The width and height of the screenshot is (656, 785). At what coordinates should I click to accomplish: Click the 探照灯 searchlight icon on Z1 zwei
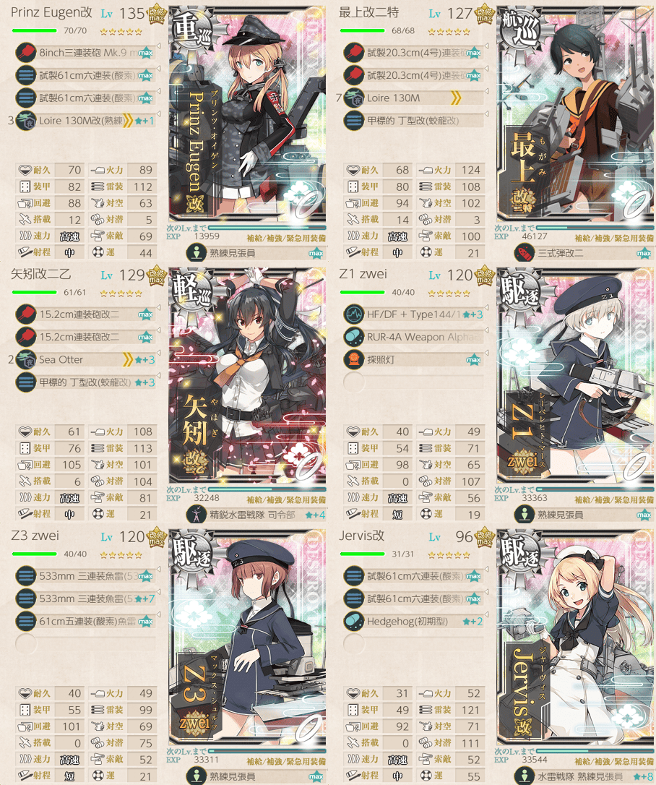point(354,359)
